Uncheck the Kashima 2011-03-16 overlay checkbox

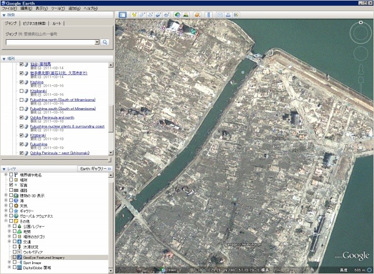tap(22, 82)
